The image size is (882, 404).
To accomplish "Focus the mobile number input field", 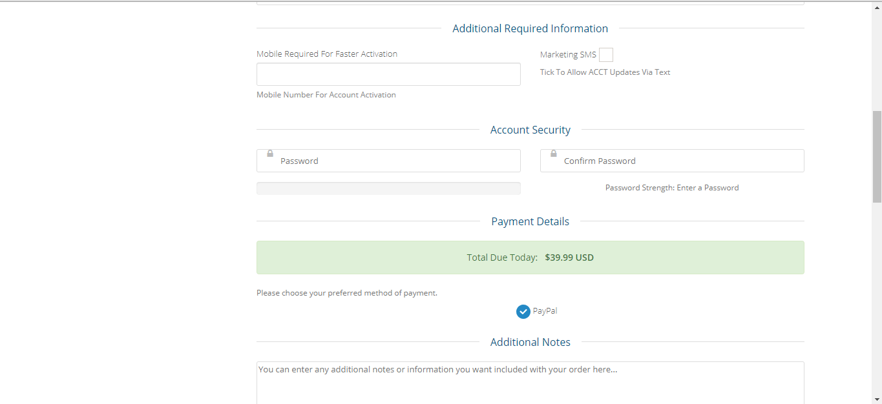I will pos(388,74).
